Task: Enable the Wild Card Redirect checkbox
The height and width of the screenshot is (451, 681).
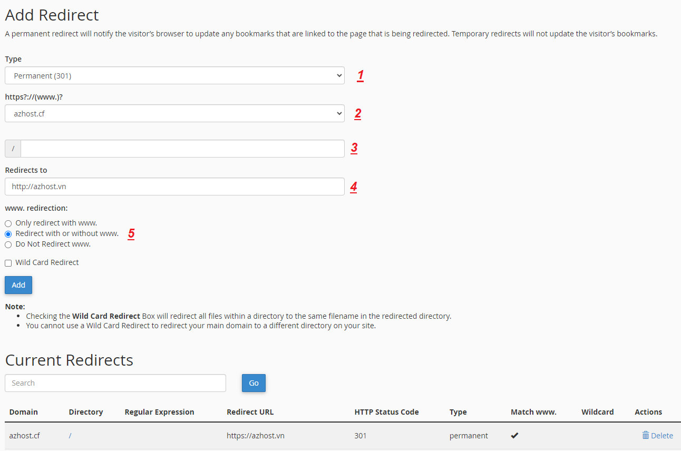Action: [8, 263]
